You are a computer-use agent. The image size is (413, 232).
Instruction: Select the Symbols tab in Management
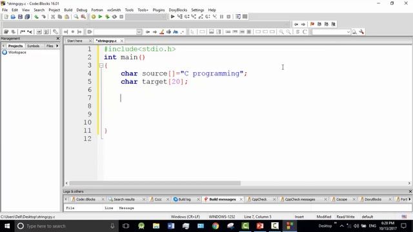click(x=33, y=46)
